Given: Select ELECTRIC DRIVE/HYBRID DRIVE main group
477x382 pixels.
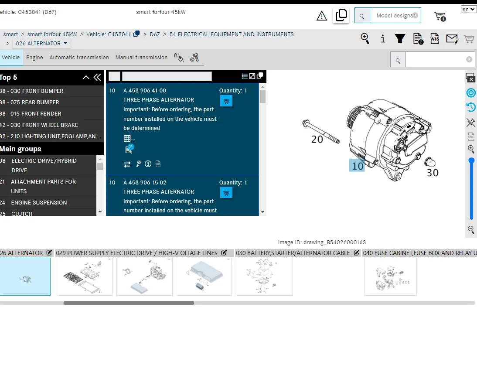Looking at the screenshot, I should click(48, 165).
